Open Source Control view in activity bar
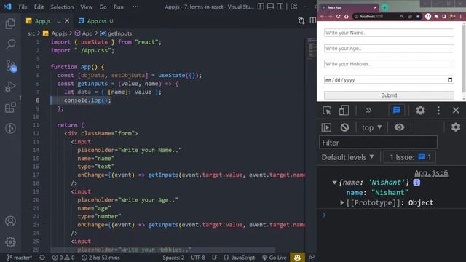 11,66
